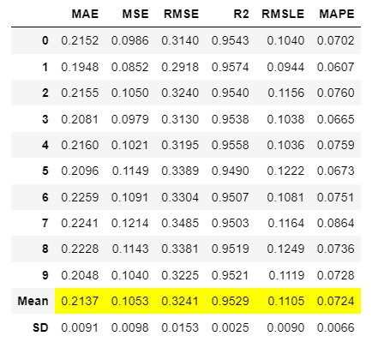This screenshot has width=372, height=342.
Task: Click SD value 0.0091 under MAE
Action: click(x=80, y=327)
